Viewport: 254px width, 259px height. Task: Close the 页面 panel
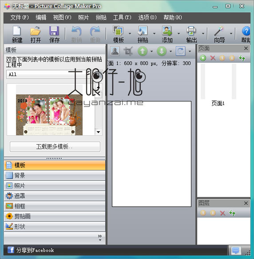pyautogui.click(x=246, y=49)
